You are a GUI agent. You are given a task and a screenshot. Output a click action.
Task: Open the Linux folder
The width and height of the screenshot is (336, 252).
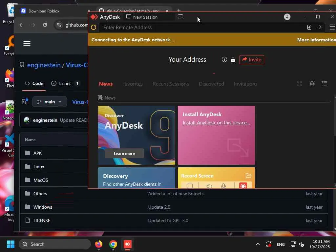point(39,167)
